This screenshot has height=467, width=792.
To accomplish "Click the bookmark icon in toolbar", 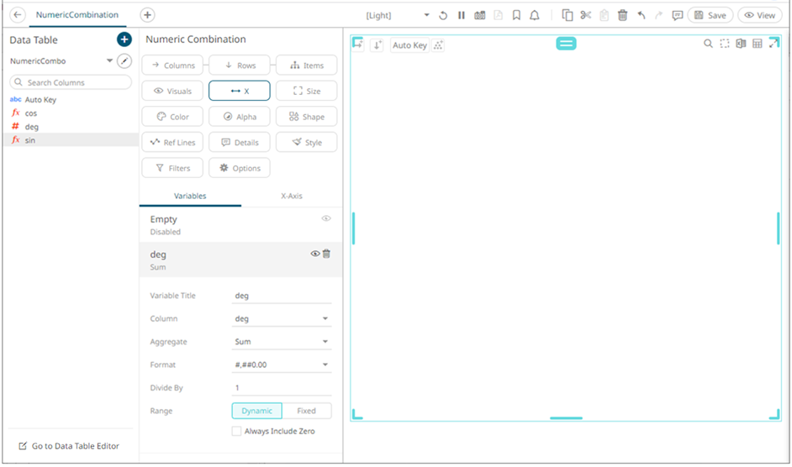I will pyautogui.click(x=516, y=15).
